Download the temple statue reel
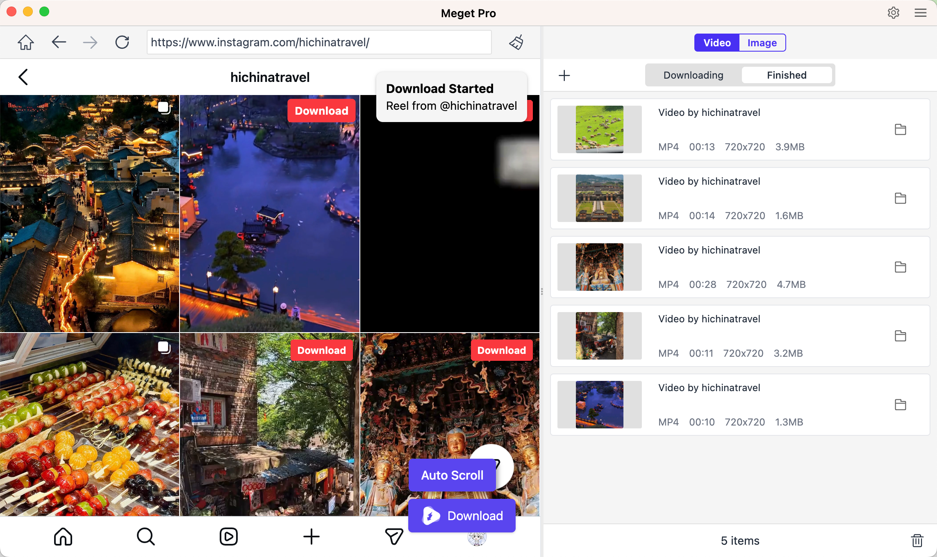 [x=502, y=350]
